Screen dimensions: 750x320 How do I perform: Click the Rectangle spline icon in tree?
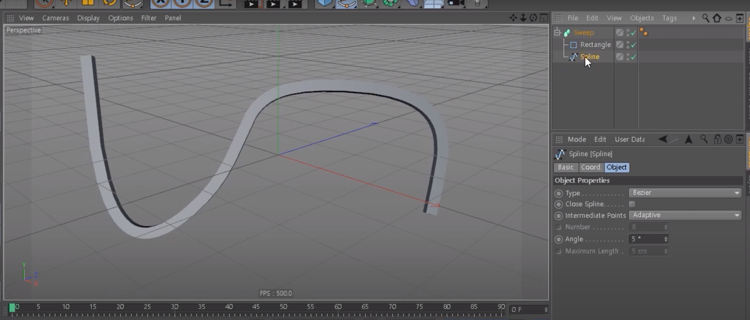(x=573, y=45)
